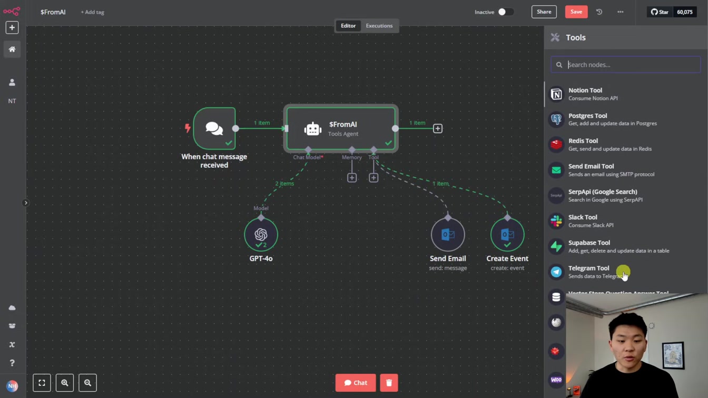The image size is (708, 398).
Task: Select the GPT-4o model node
Action: (261, 235)
